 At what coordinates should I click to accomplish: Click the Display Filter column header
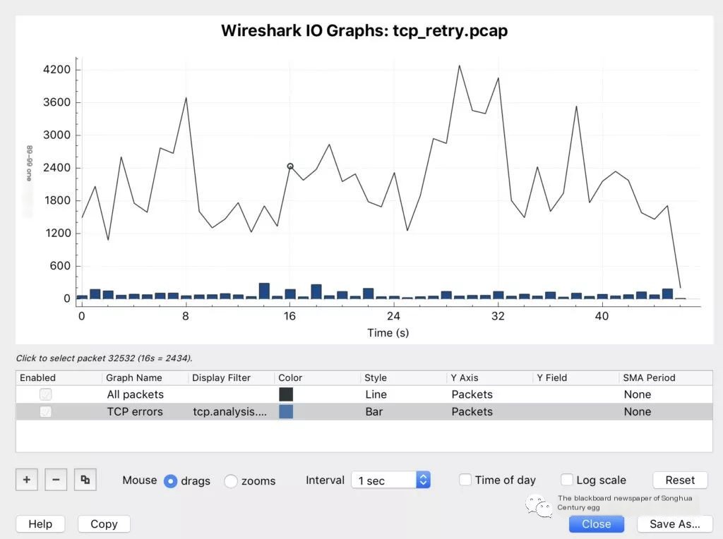tap(221, 377)
